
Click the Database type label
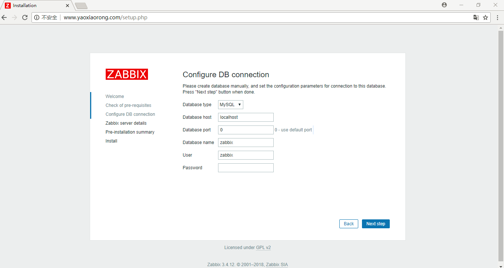pyautogui.click(x=197, y=105)
